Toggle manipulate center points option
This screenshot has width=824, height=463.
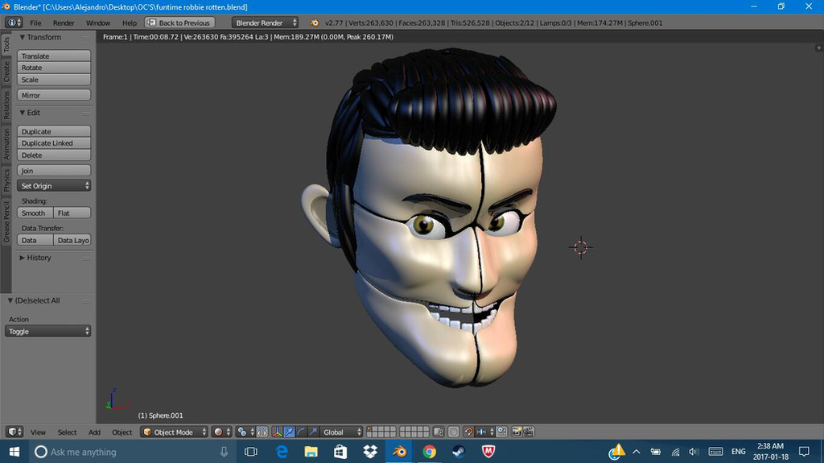coord(262,432)
